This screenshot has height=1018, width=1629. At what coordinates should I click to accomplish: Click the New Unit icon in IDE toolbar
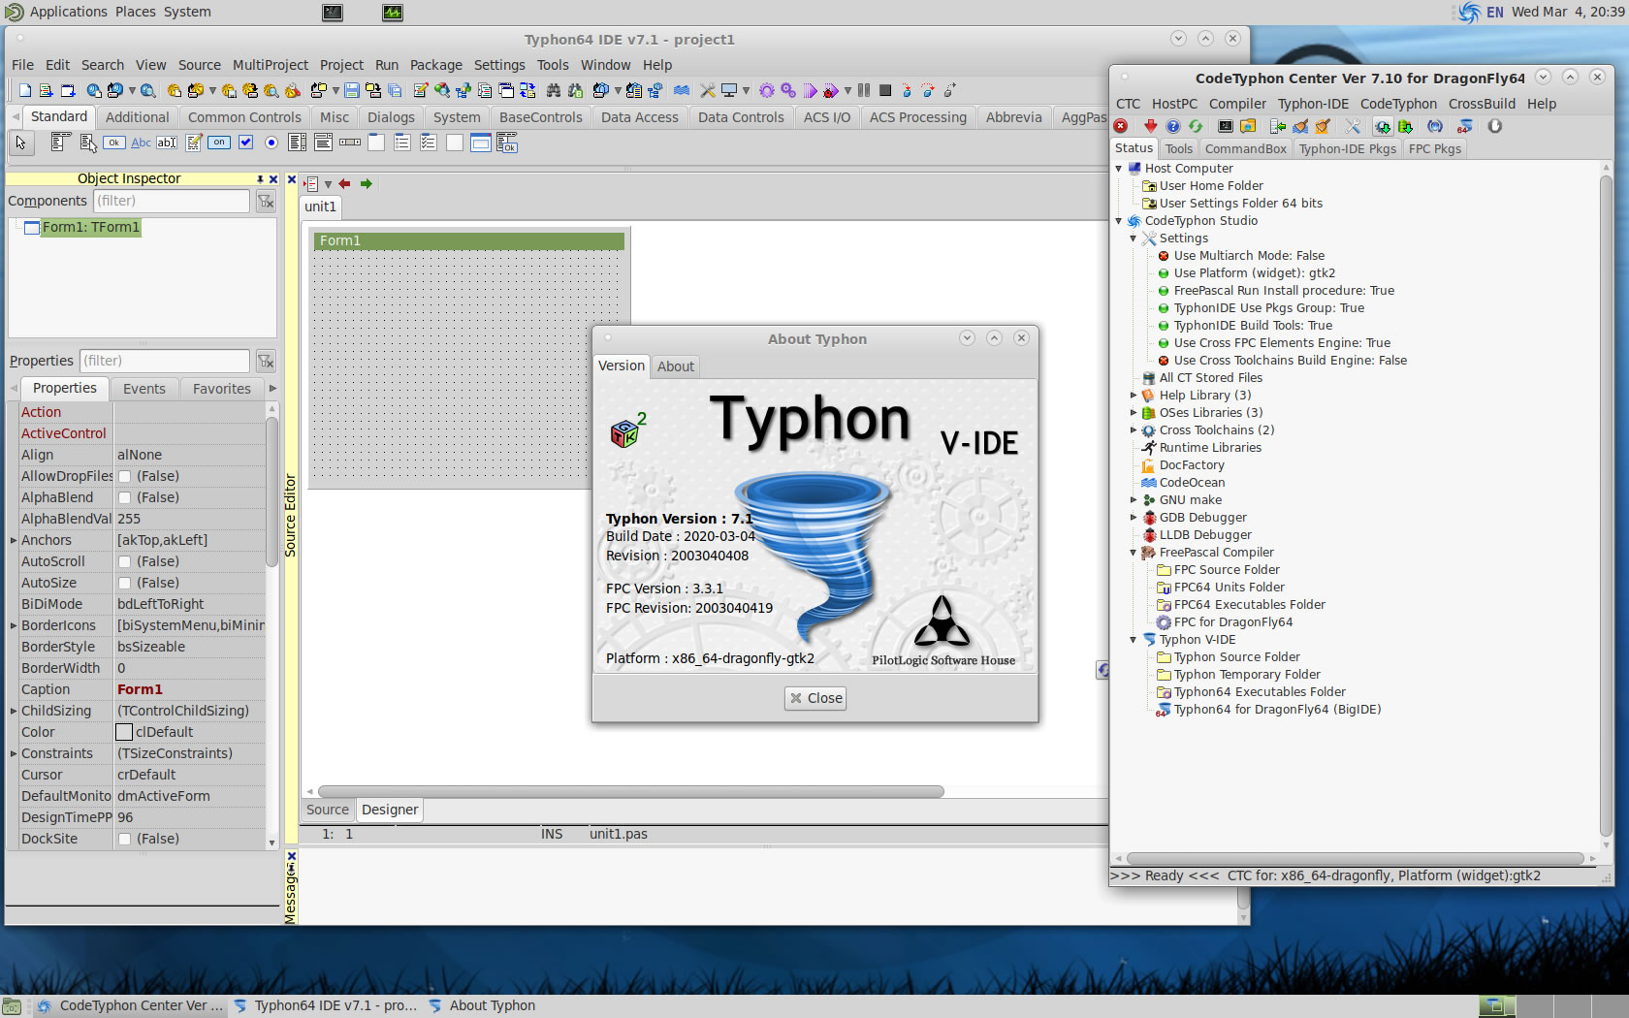pos(47,90)
